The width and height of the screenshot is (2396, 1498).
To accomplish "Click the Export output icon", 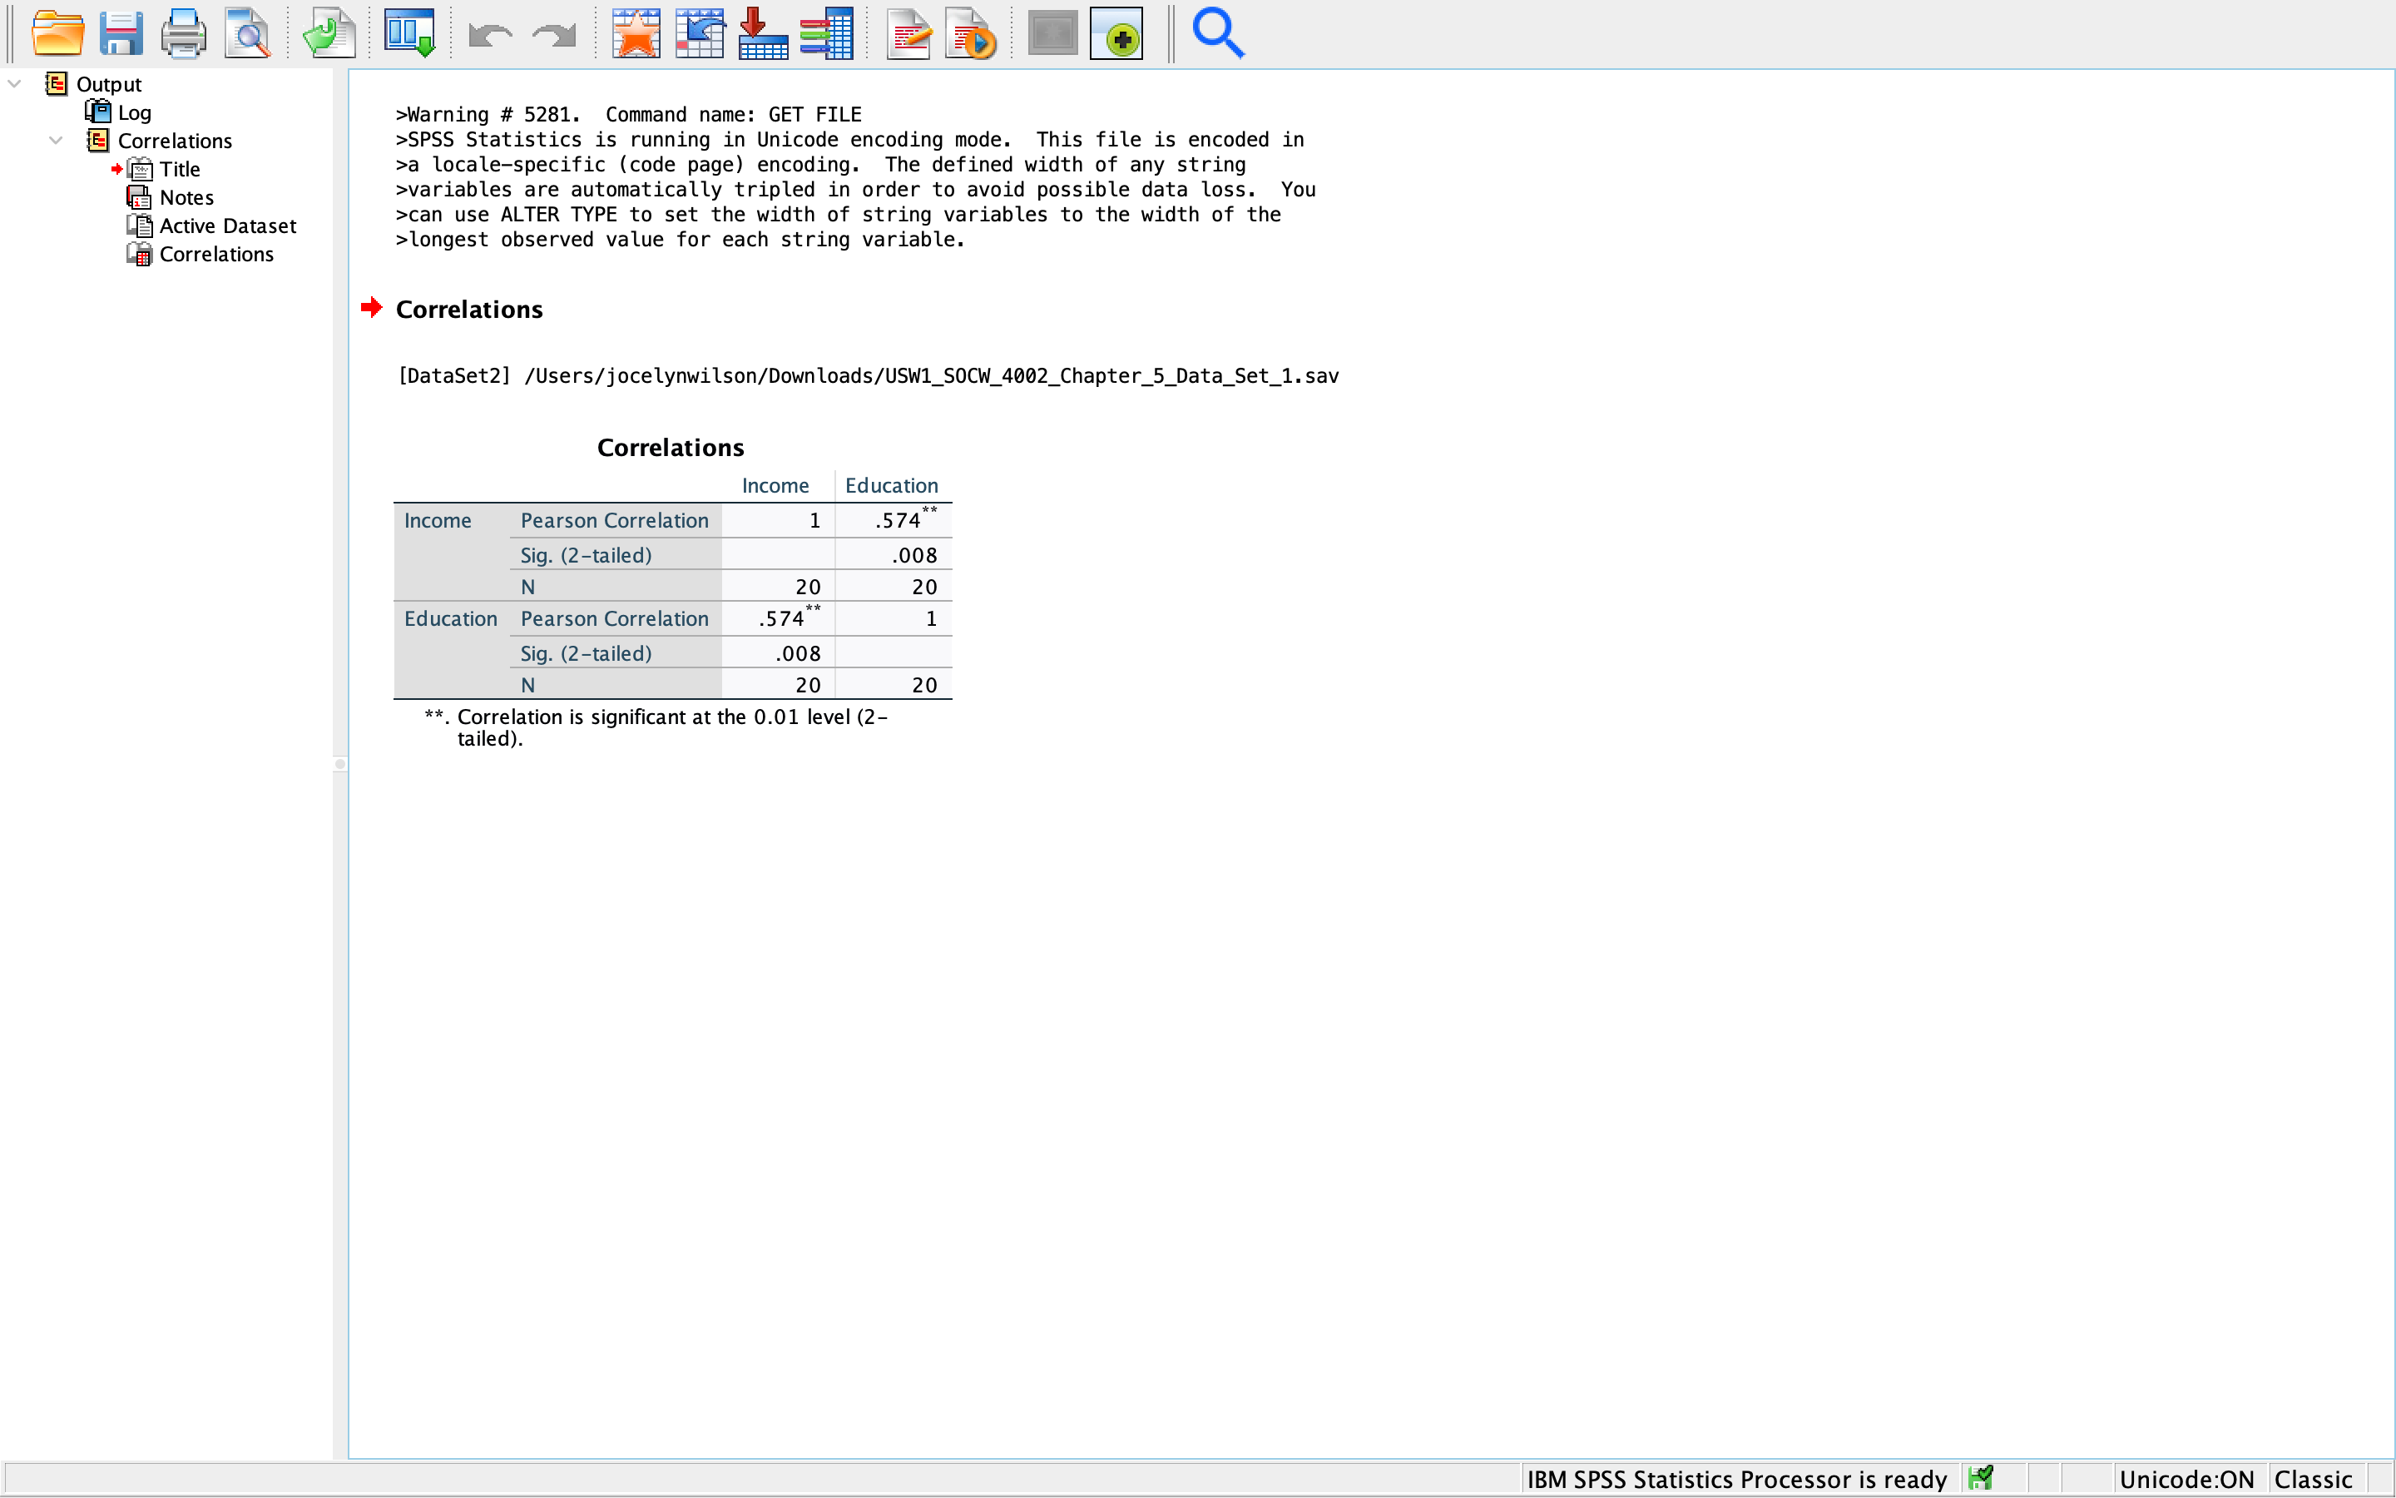I will (x=329, y=33).
